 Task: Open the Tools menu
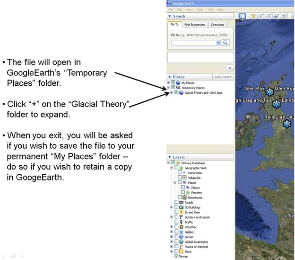pos(200,9)
